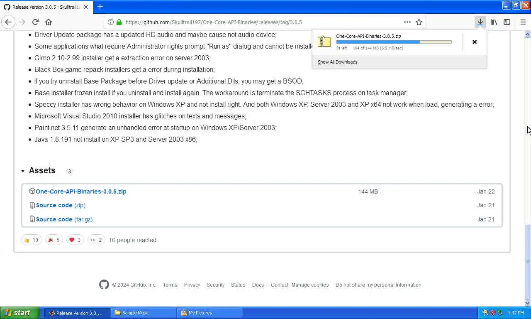Download Source code (tar.gz)
This screenshot has width=531, height=319.
tap(64, 219)
